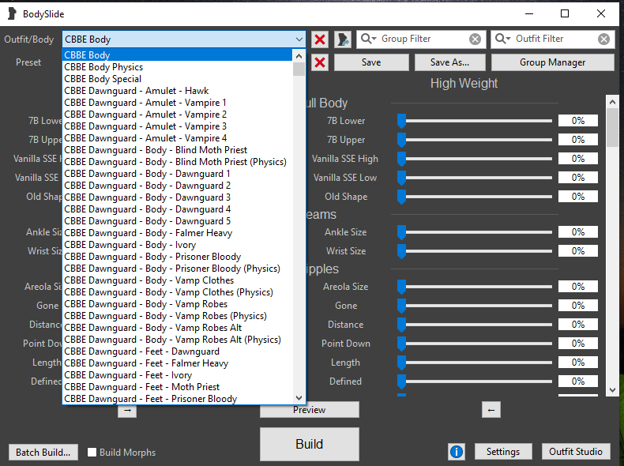Select CBBE Body in dropdown list

178,55
